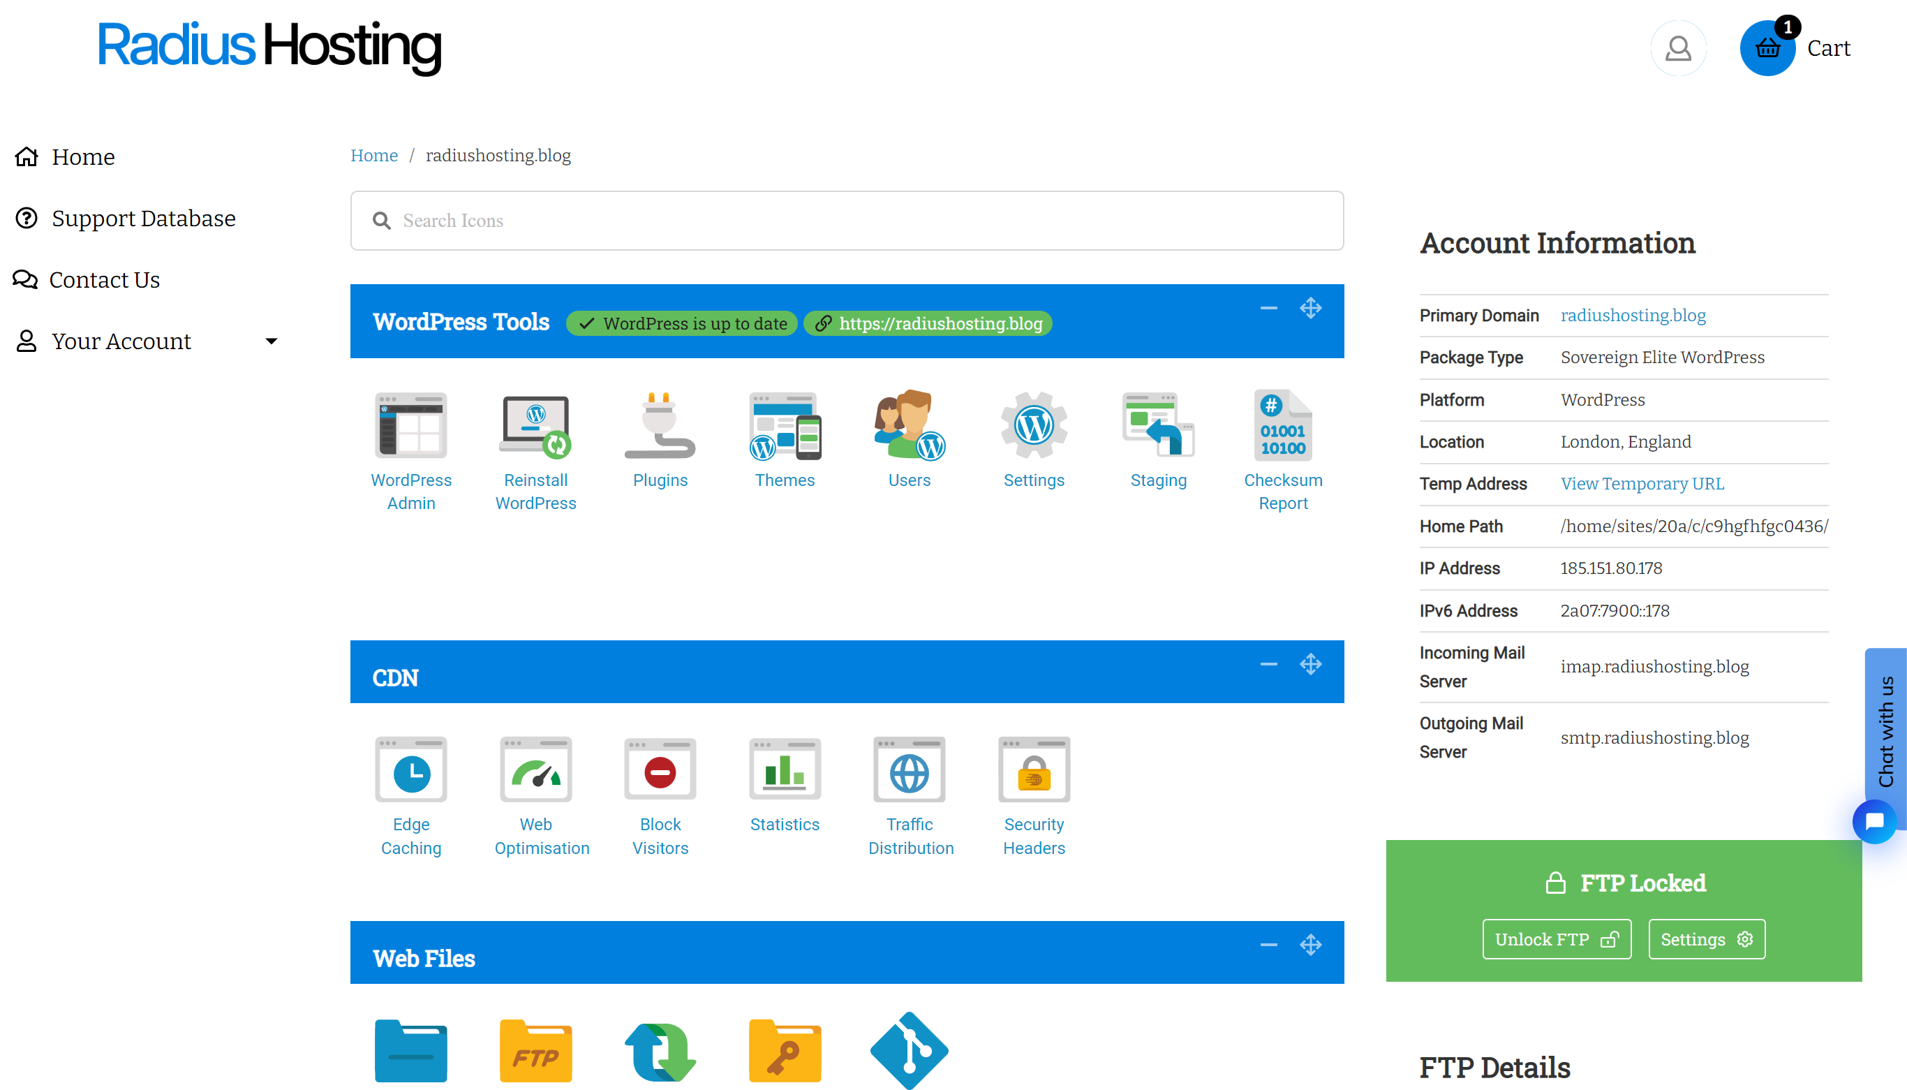Select the Home Path value
Screen dimensions: 1907x1090
tap(1694, 526)
